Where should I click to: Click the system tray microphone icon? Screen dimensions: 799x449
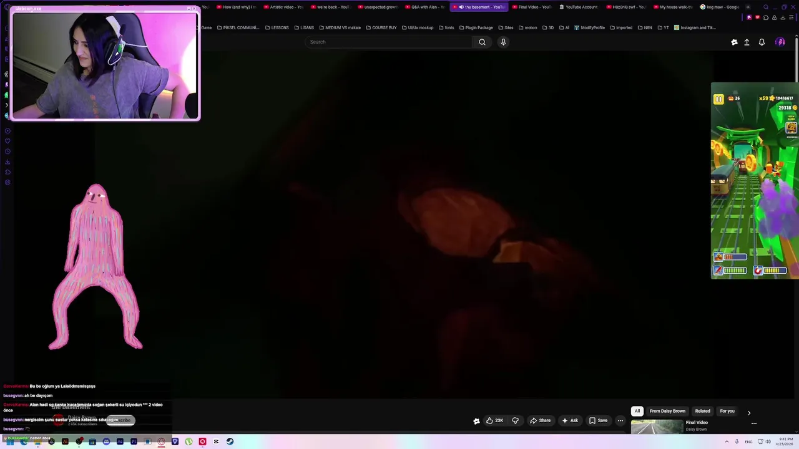737,442
